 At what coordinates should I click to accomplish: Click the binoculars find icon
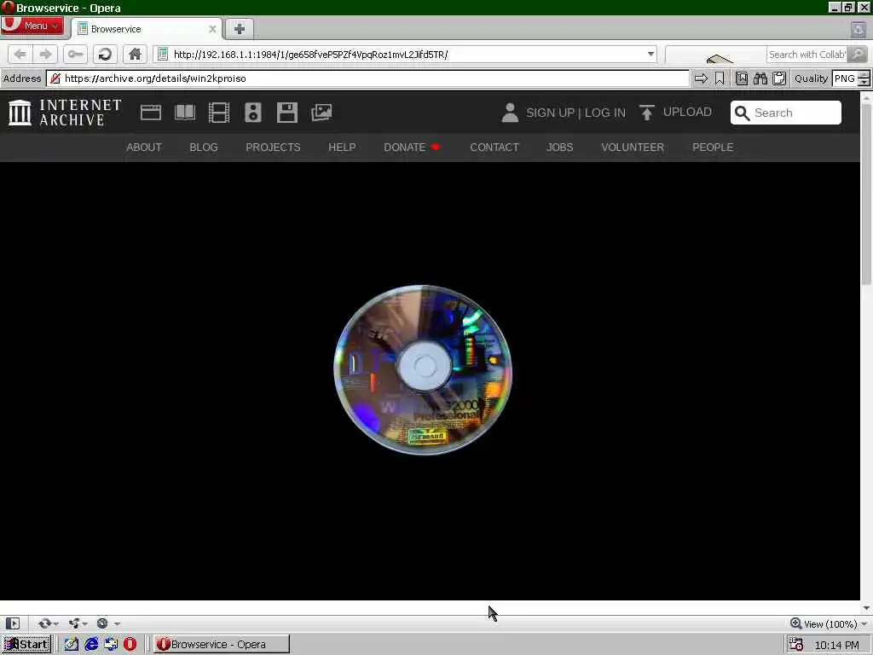[760, 78]
